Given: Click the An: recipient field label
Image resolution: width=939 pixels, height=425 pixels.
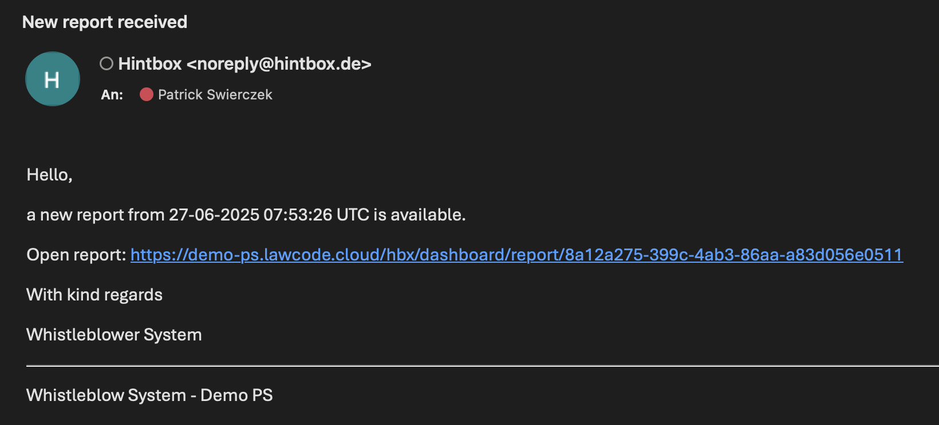Looking at the screenshot, I should click(x=112, y=95).
